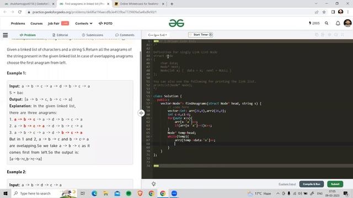
Task: Open the Chrome three-dot menu
Action: [348, 12]
